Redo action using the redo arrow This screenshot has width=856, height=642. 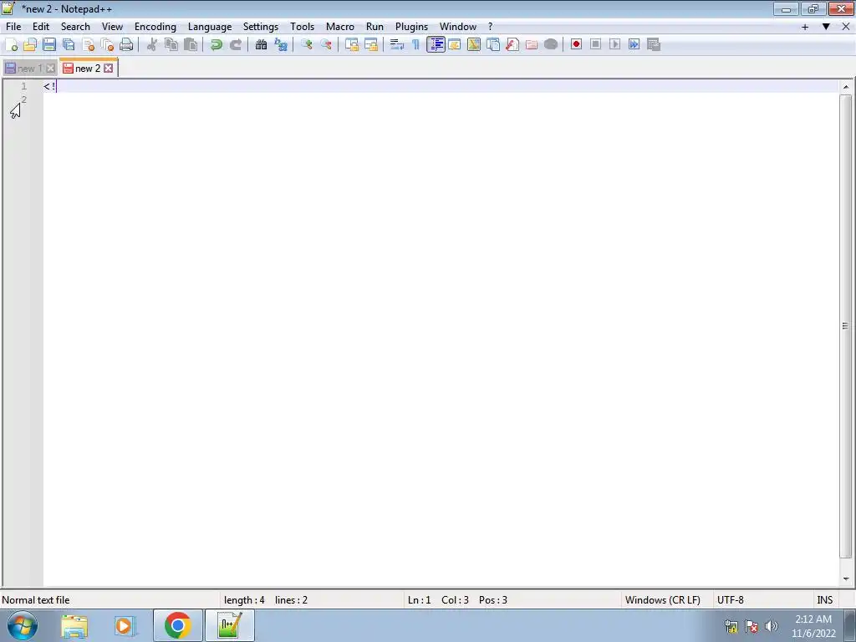236,45
